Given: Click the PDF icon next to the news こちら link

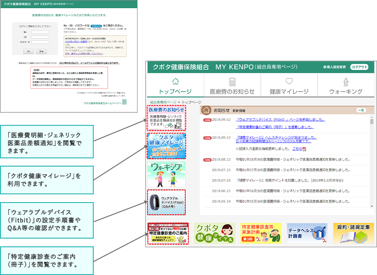Looking at the screenshot, I should [304, 149].
